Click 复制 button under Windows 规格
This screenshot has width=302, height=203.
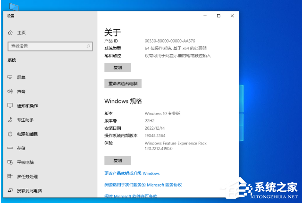[x=117, y=160]
